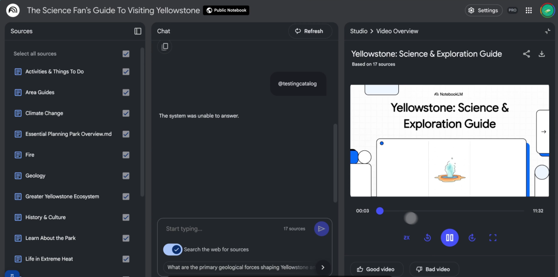
Task: Open the Geology source
Action: (36, 176)
